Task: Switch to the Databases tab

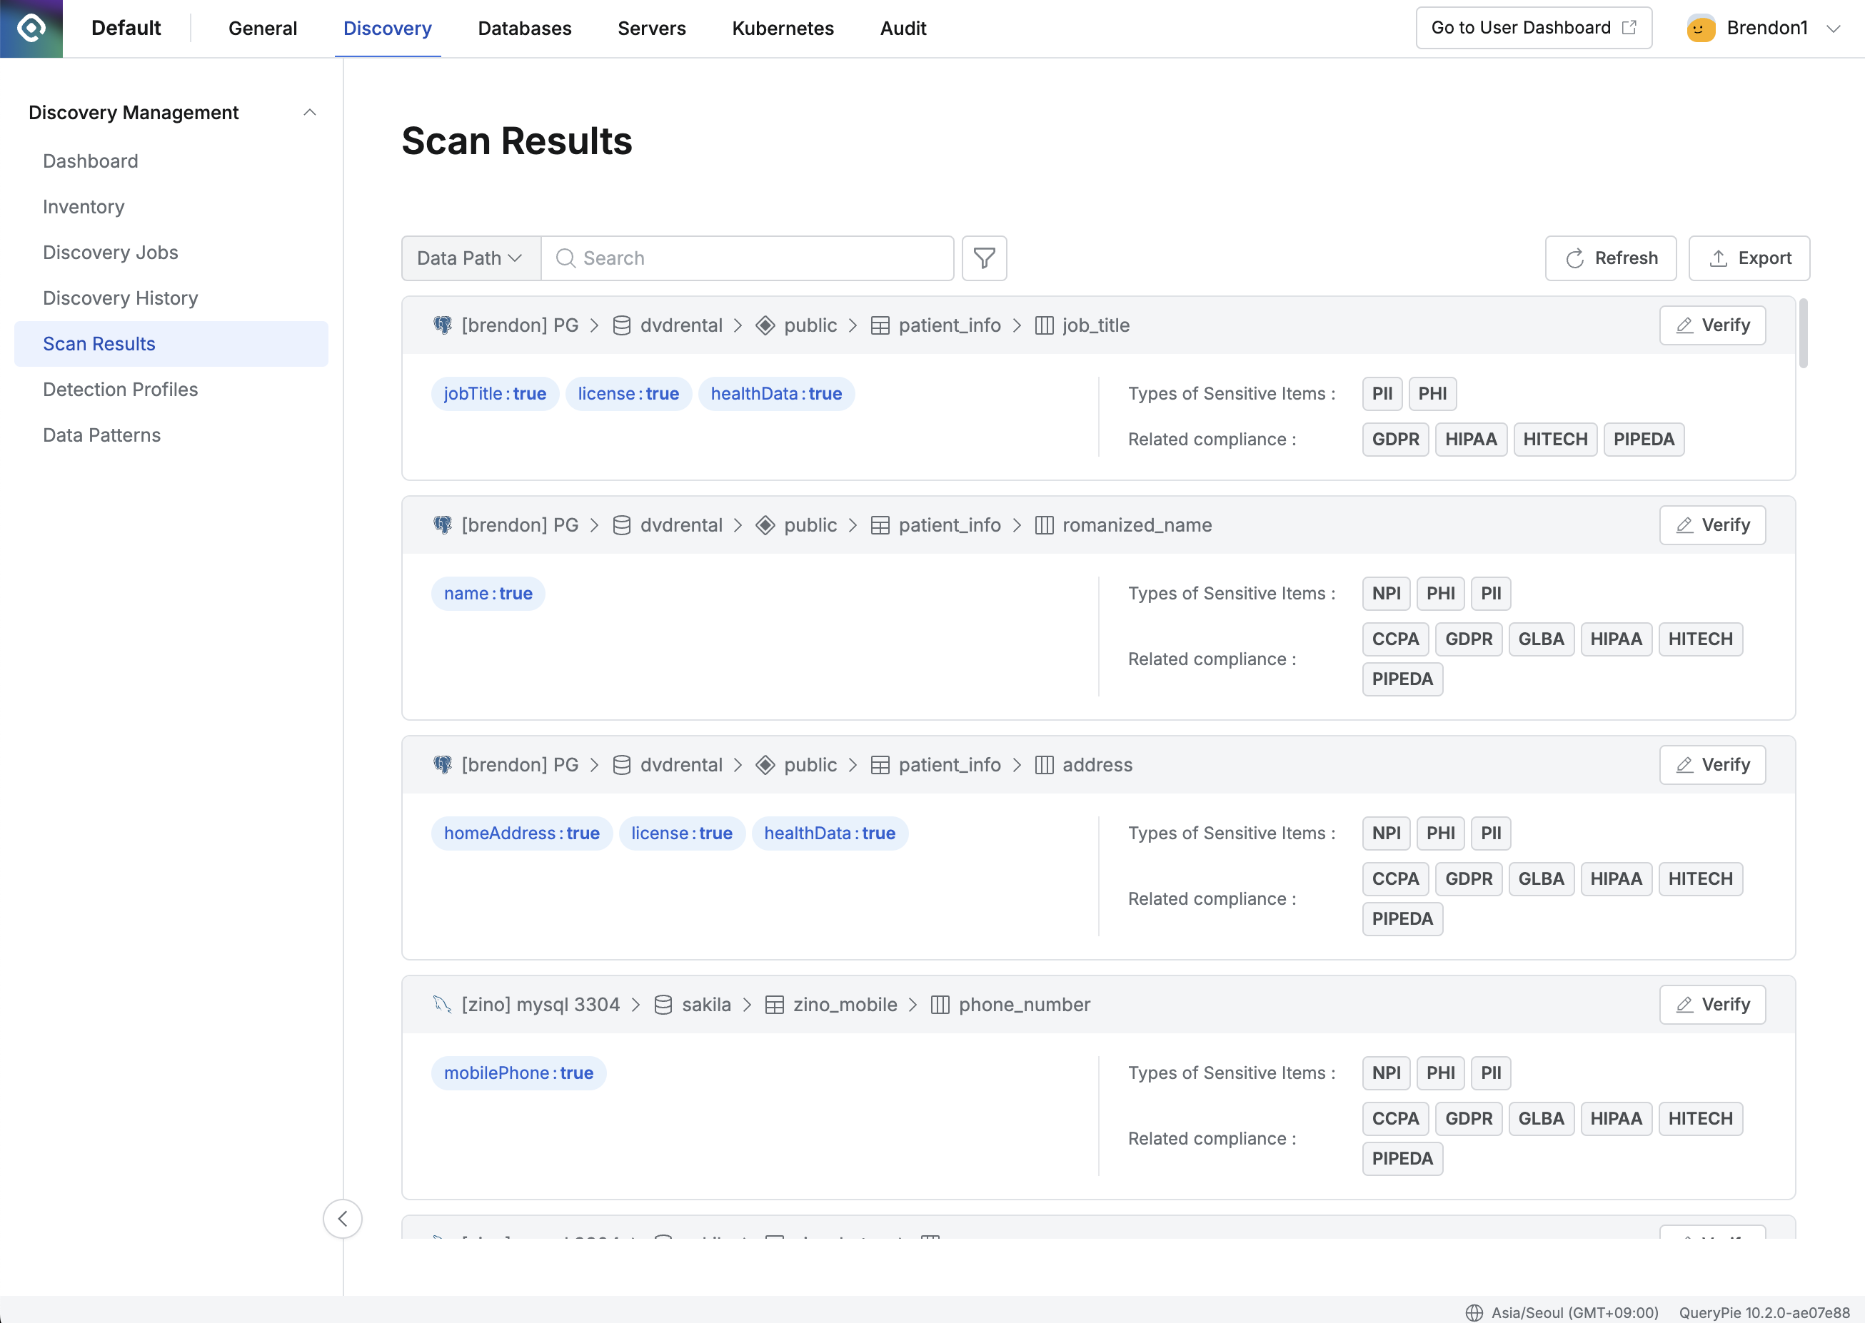Action: [x=524, y=29]
